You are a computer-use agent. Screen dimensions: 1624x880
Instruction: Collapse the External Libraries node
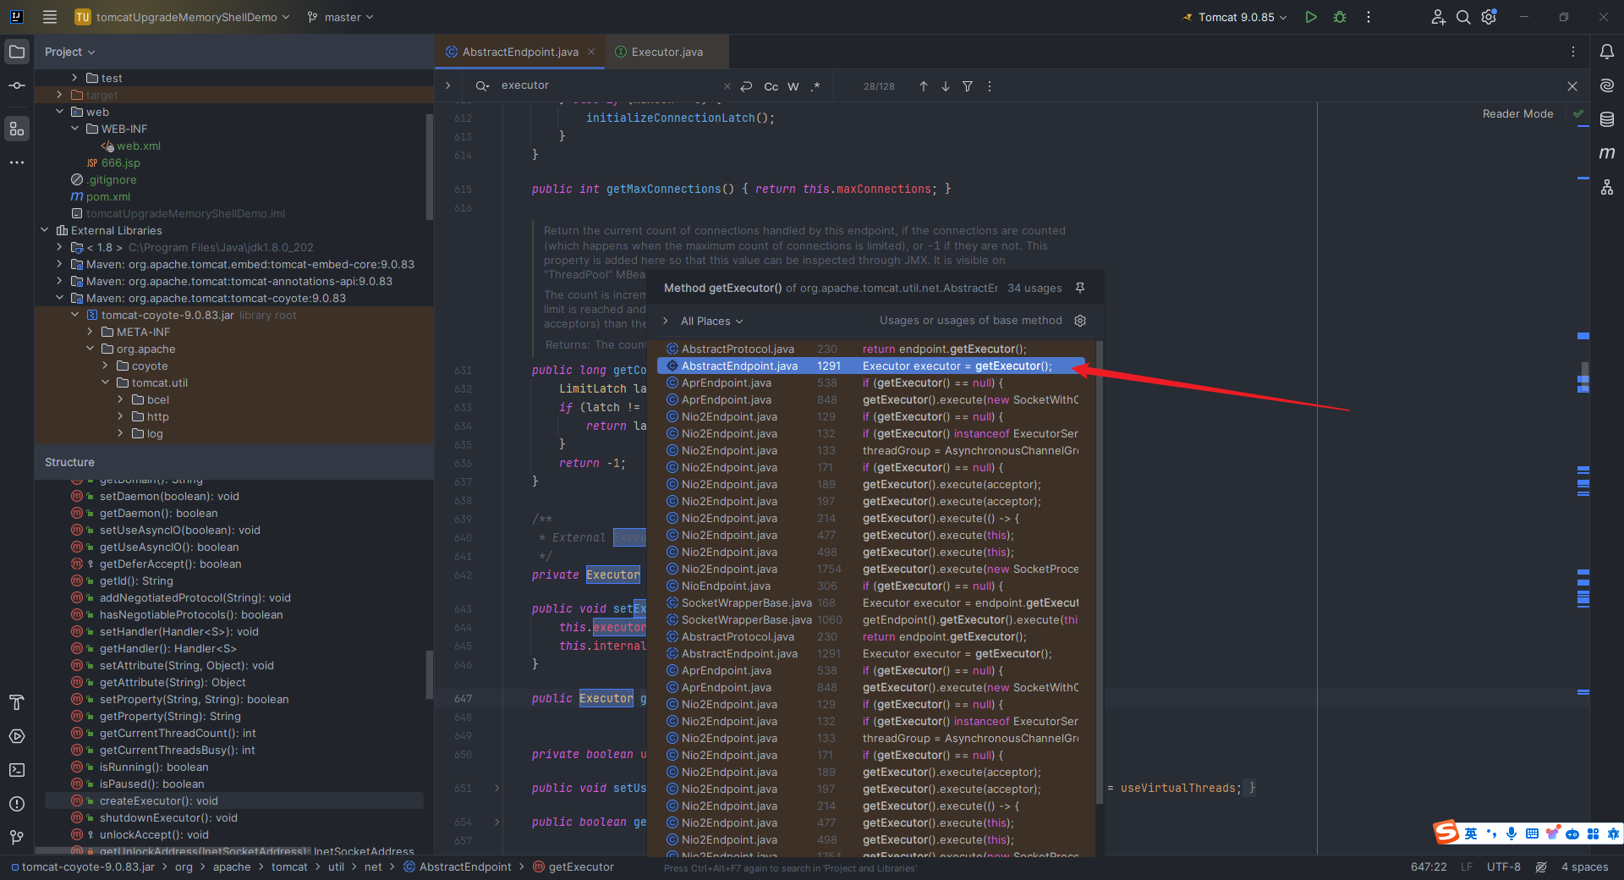point(44,230)
